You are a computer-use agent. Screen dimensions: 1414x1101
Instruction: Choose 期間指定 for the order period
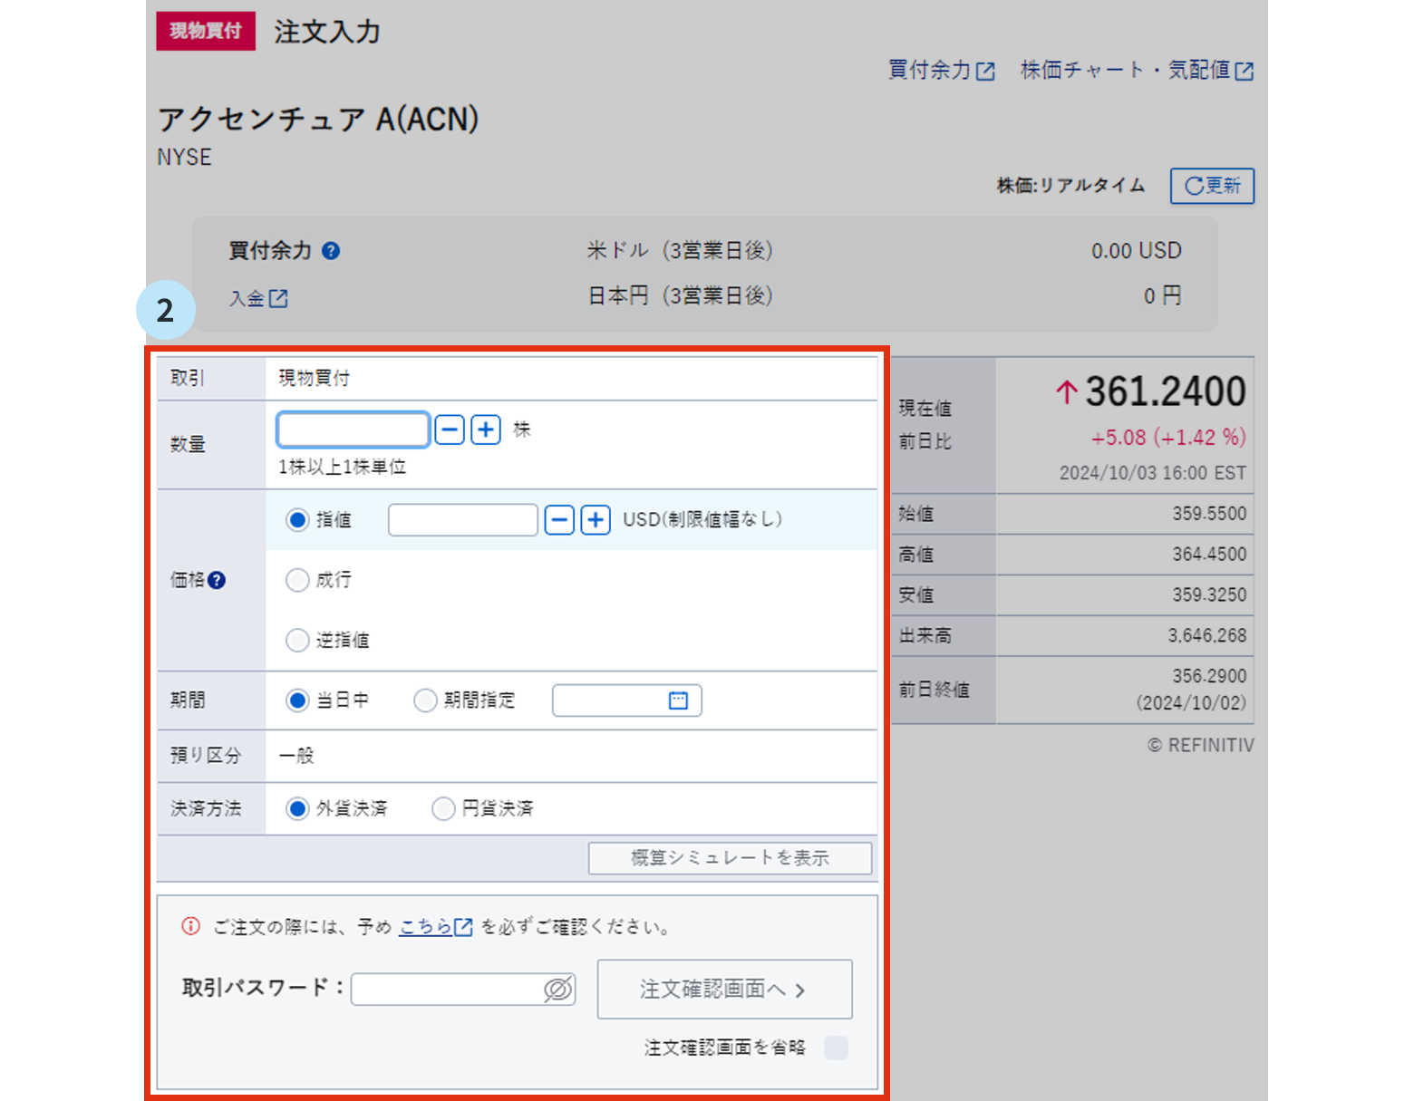(425, 700)
